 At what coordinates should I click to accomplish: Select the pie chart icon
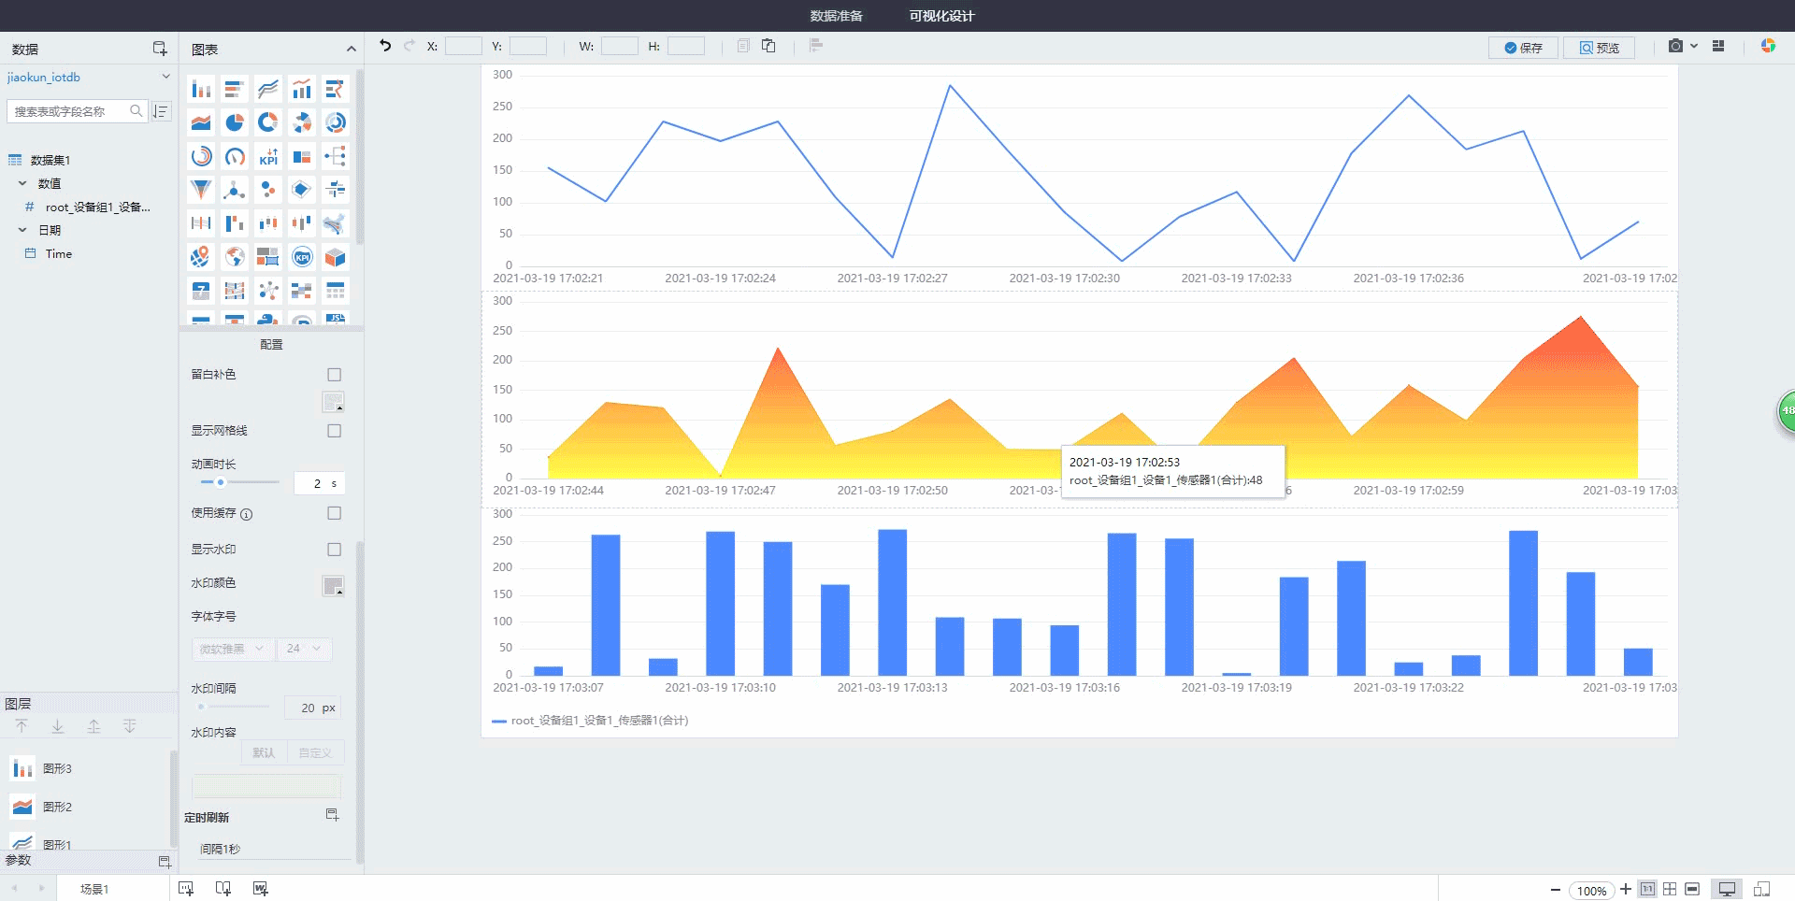(x=235, y=122)
